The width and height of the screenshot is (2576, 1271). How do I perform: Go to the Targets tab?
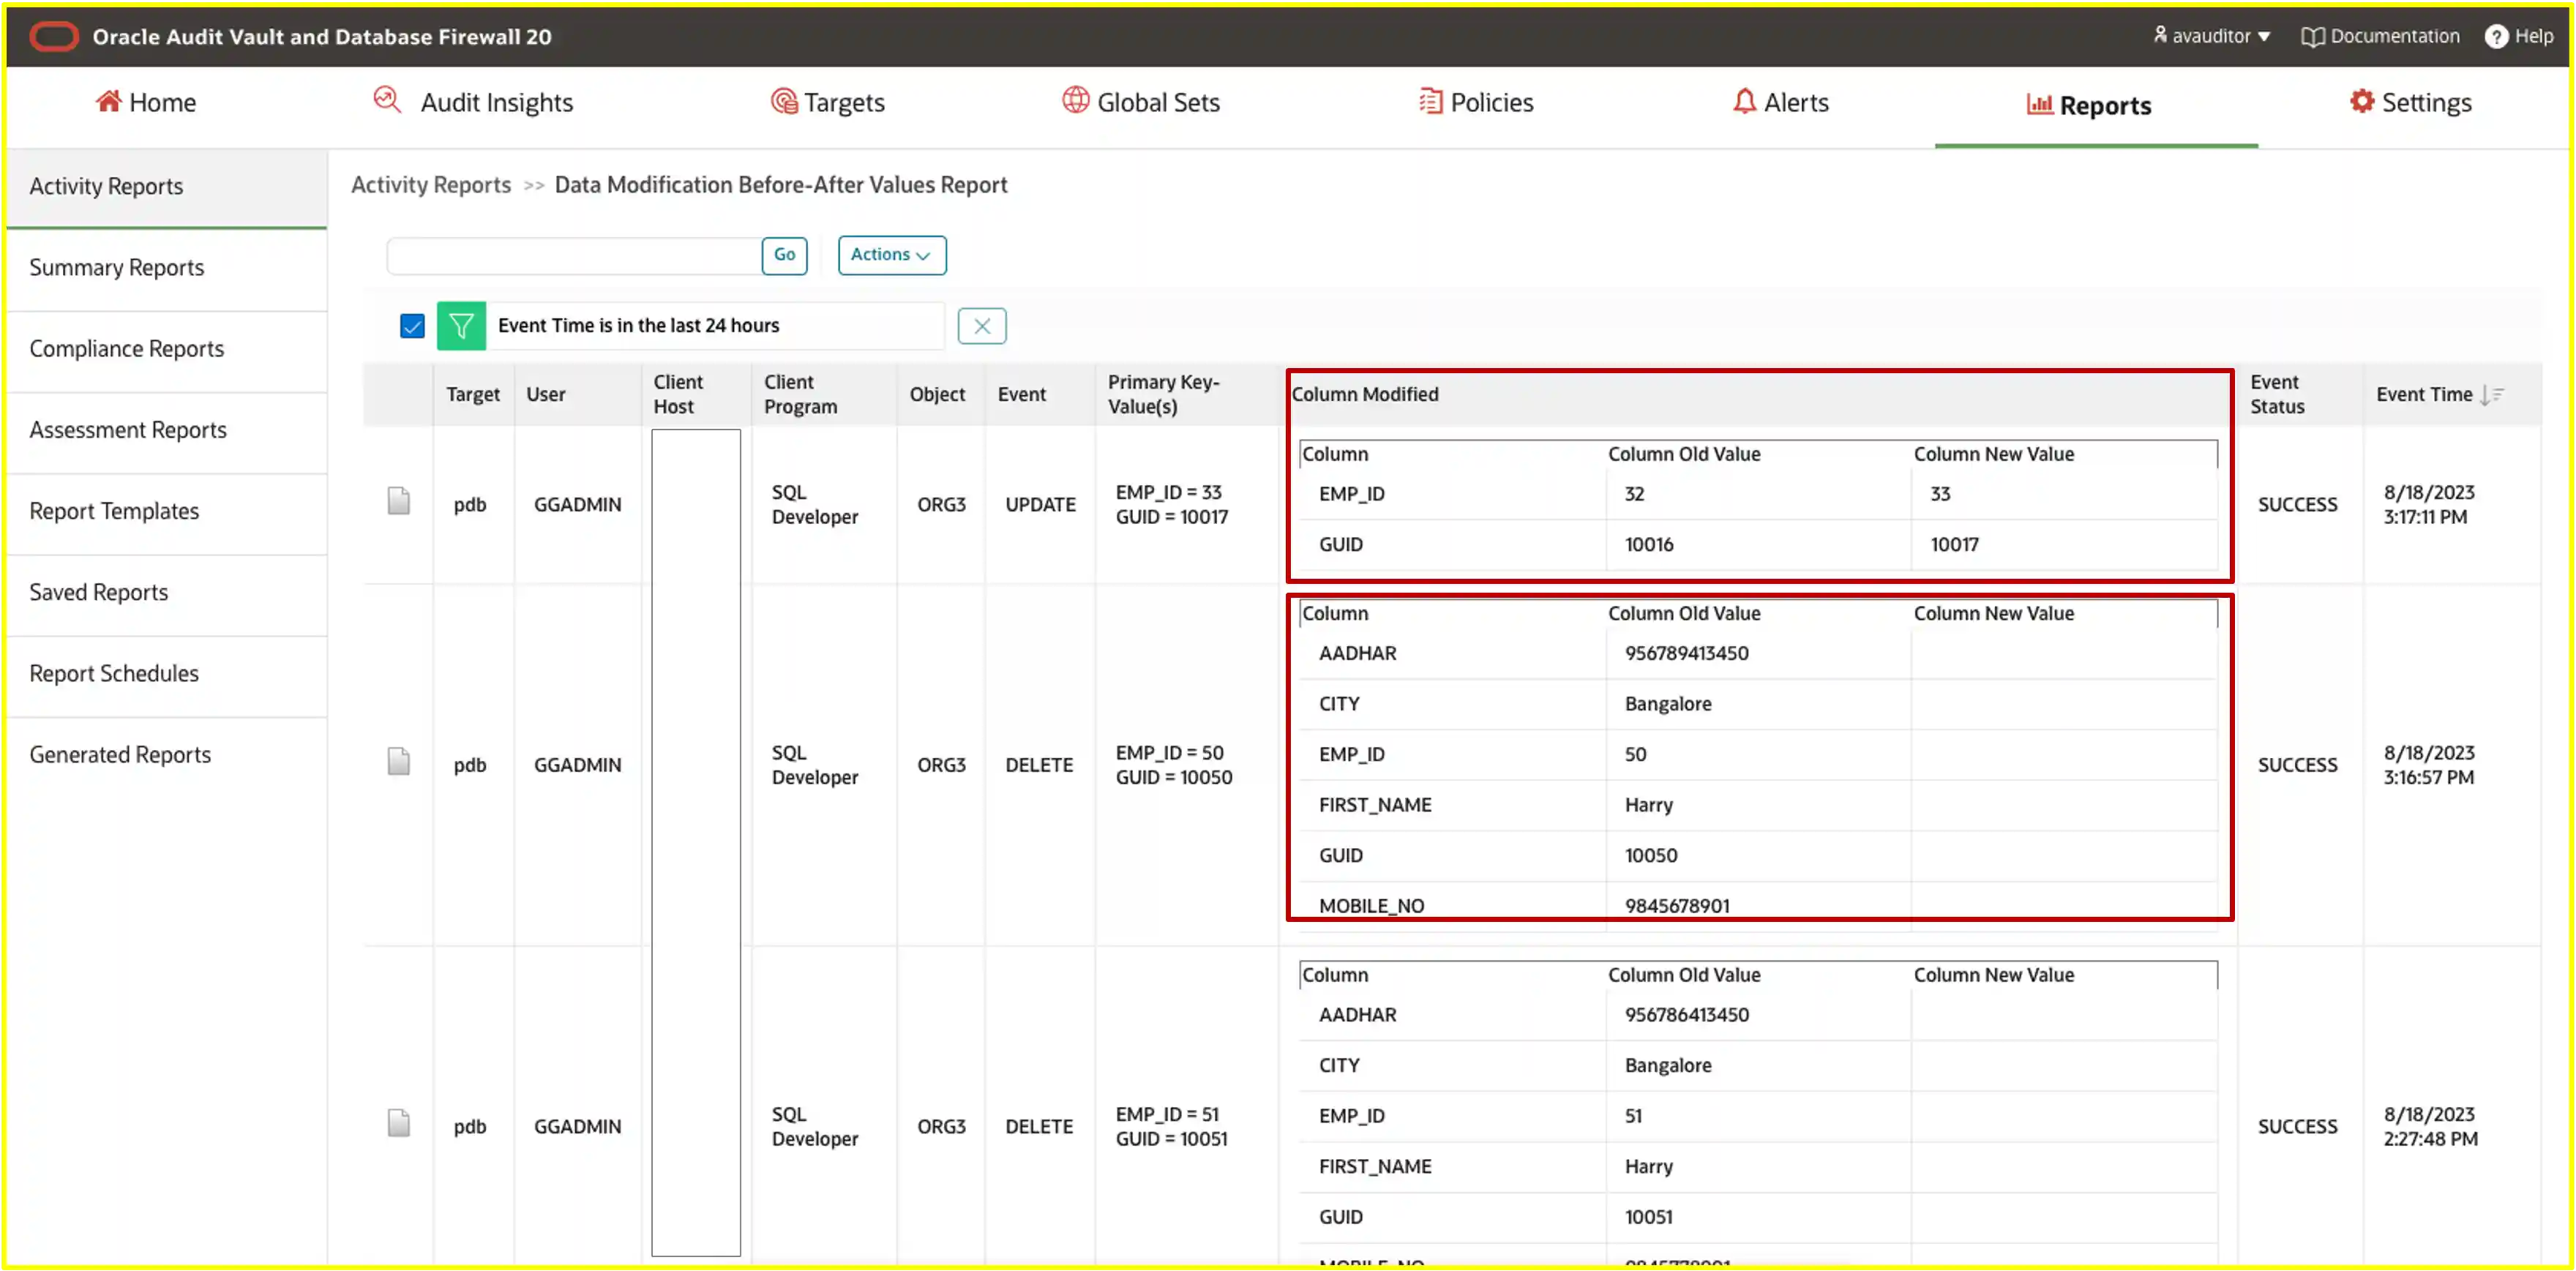[x=828, y=102]
